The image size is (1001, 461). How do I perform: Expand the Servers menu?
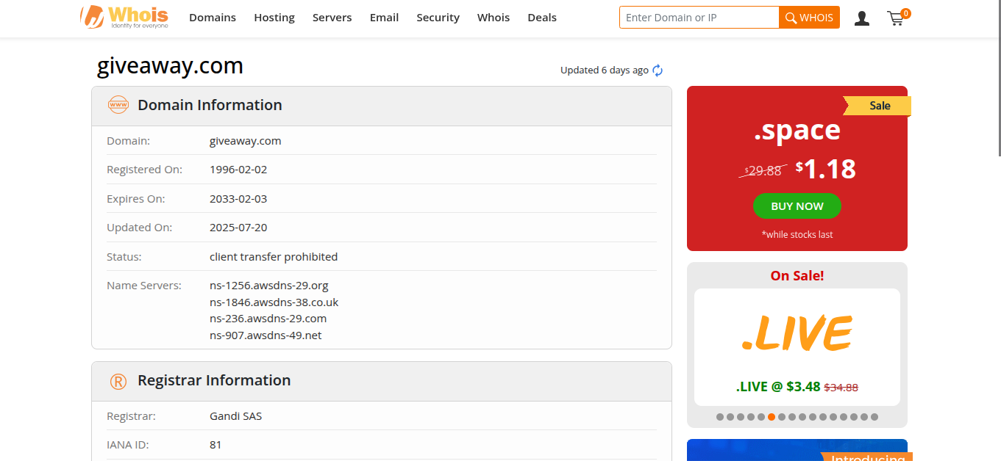tap(332, 18)
